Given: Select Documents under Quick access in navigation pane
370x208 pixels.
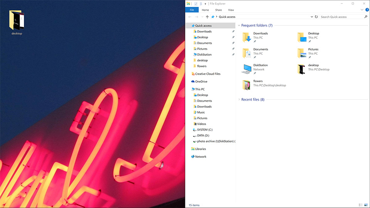Looking at the screenshot, I should [205, 43].
